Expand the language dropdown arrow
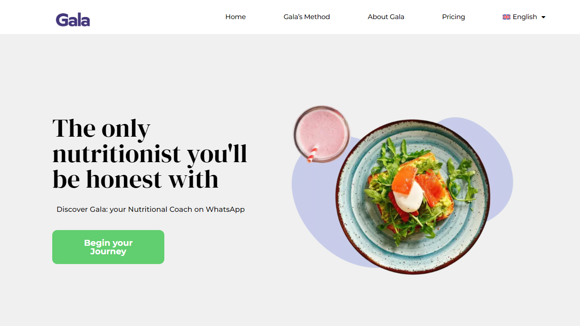 point(543,17)
